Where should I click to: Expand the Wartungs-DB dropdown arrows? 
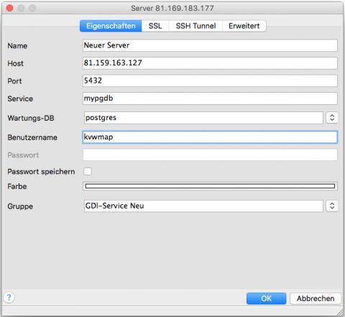332,118
